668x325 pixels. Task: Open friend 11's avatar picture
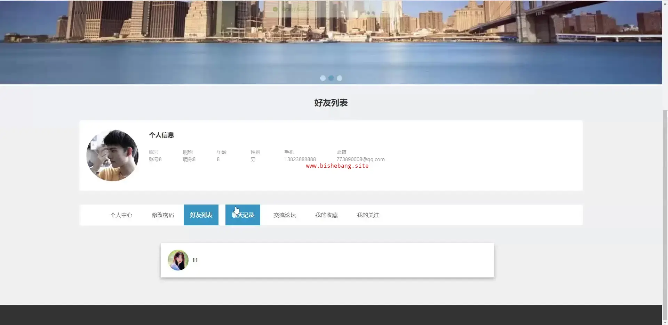pos(178,260)
